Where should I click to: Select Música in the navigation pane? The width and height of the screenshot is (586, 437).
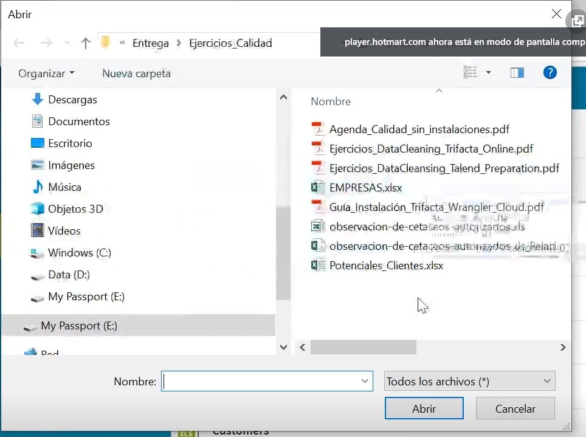click(x=64, y=187)
